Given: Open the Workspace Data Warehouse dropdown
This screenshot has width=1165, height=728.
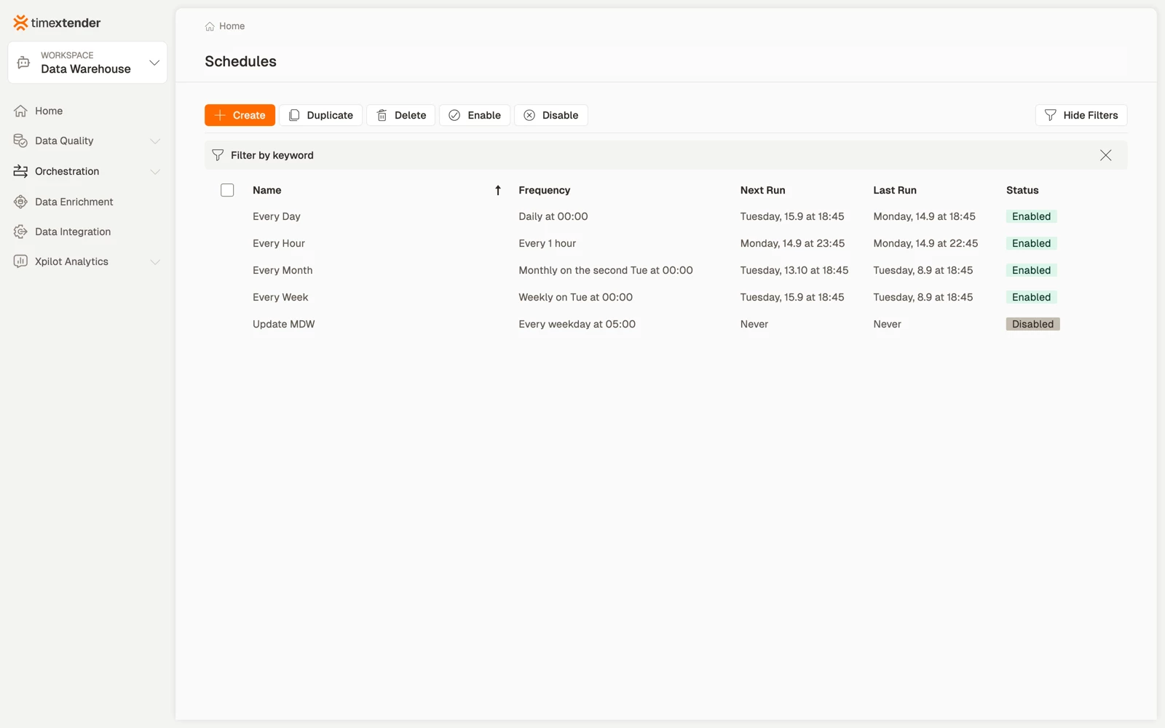Looking at the screenshot, I should tap(87, 63).
